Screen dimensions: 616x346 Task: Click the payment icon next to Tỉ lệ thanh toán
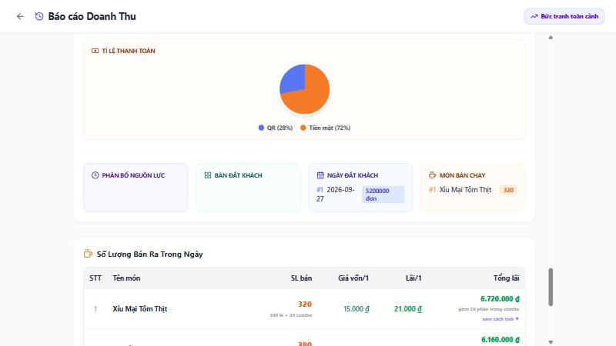coord(95,51)
